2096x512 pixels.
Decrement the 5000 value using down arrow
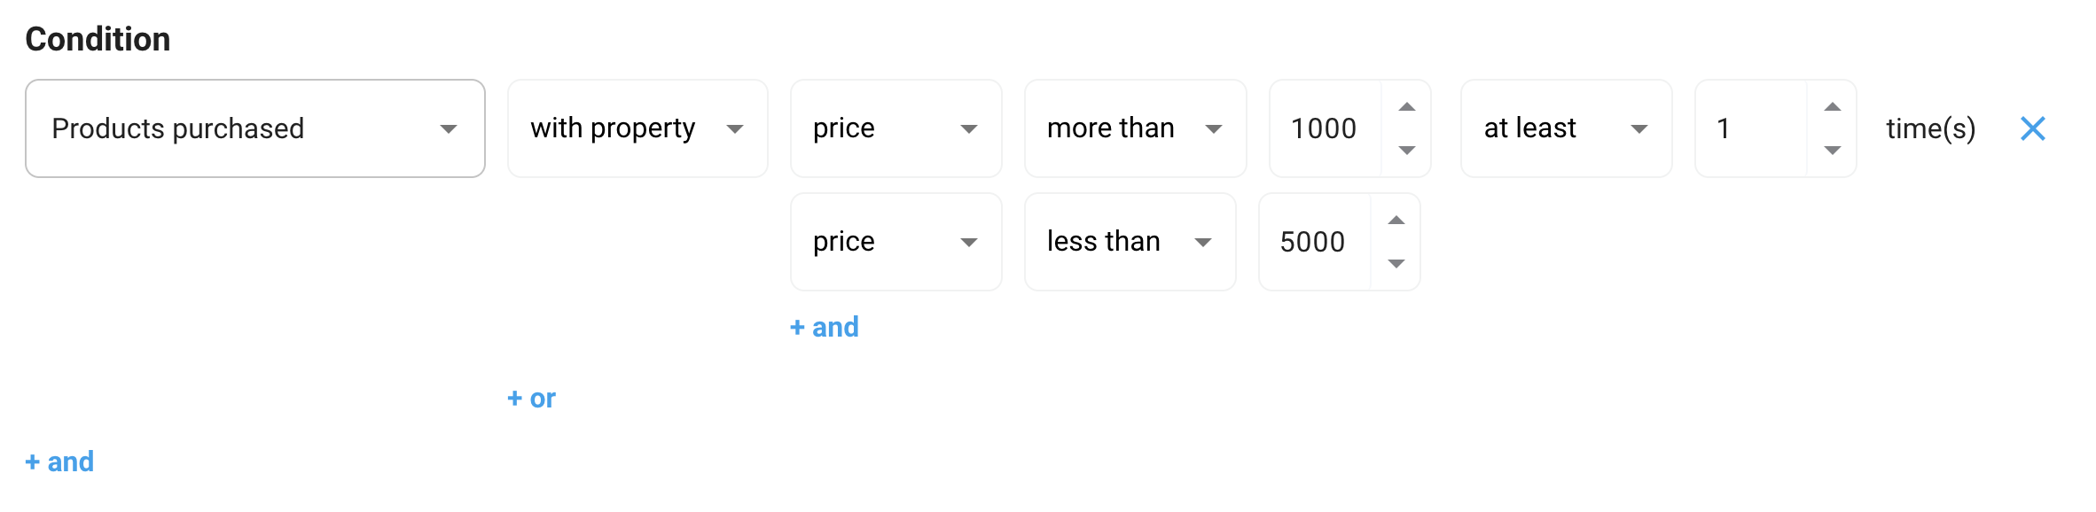[1396, 263]
